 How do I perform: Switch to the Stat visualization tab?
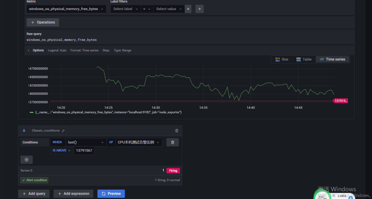tap(282, 59)
